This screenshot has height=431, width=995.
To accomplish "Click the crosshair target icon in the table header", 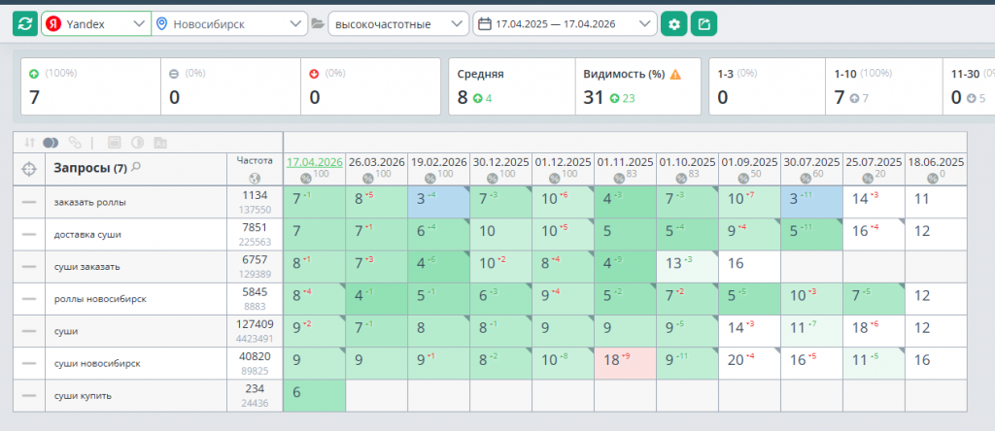I will click(28, 169).
